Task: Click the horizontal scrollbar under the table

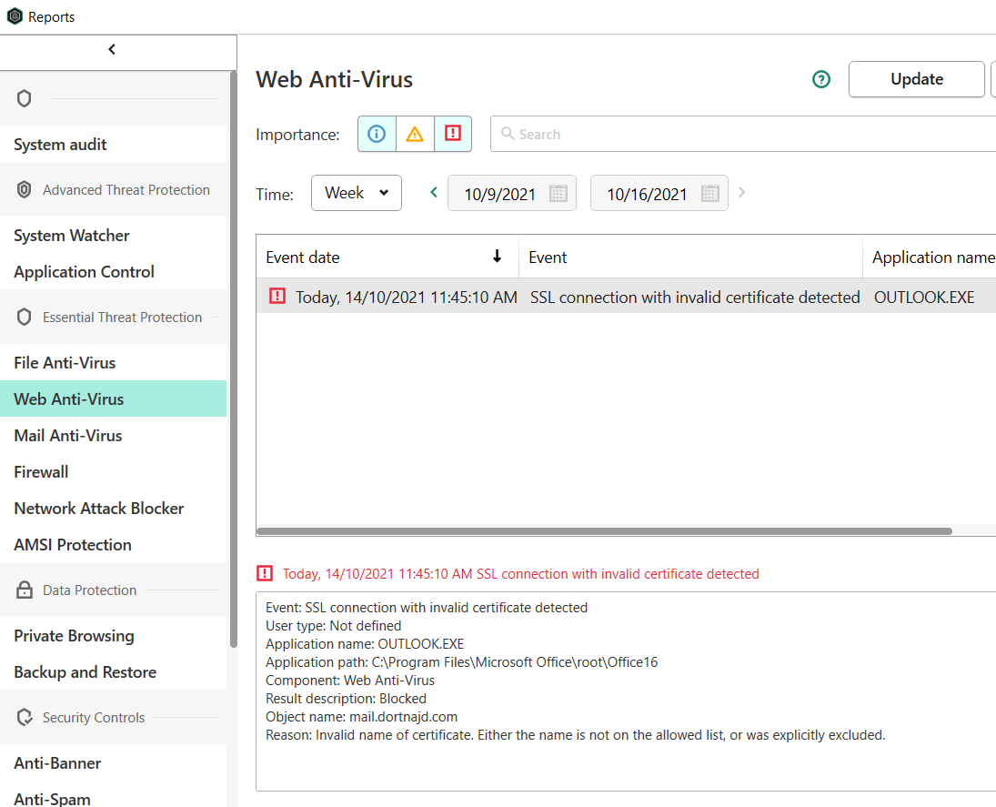Action: coord(604,531)
